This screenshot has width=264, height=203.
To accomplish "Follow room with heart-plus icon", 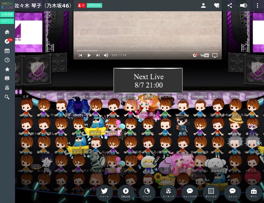I will point(217,5).
